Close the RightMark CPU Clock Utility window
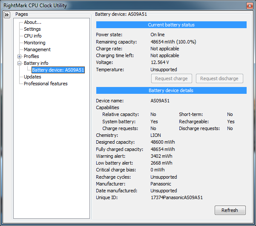Viewport: 256px width, 226px height. pyautogui.click(x=250, y=6)
